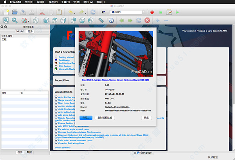
Task: Open a file with the folder icon
Action: click(x=15, y=12)
